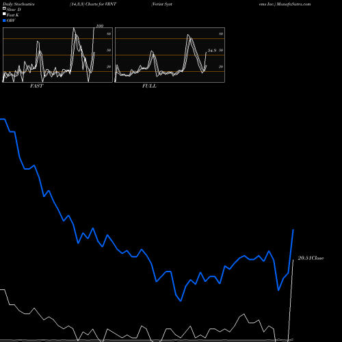This screenshot has width=342, height=342.
Task: Click the 54.9 value on FULL chart
Action: click(212, 51)
